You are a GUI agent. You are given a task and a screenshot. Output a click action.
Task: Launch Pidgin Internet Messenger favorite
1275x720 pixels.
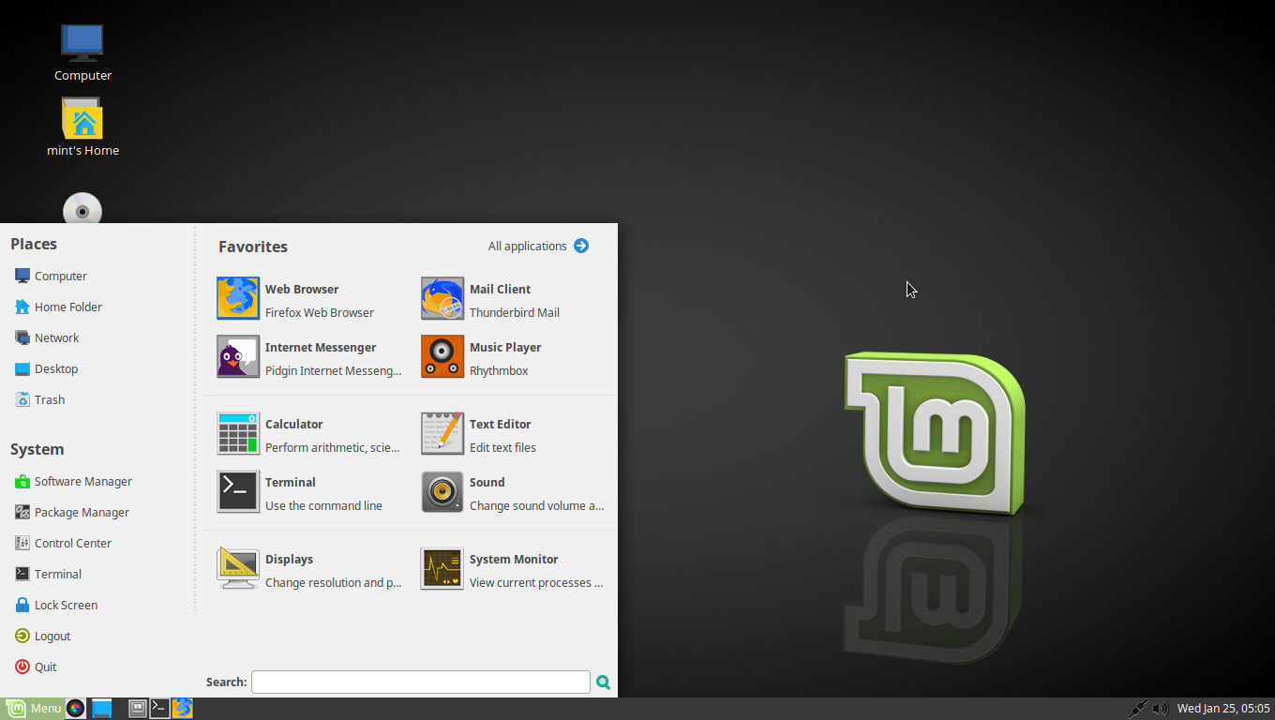(x=308, y=357)
